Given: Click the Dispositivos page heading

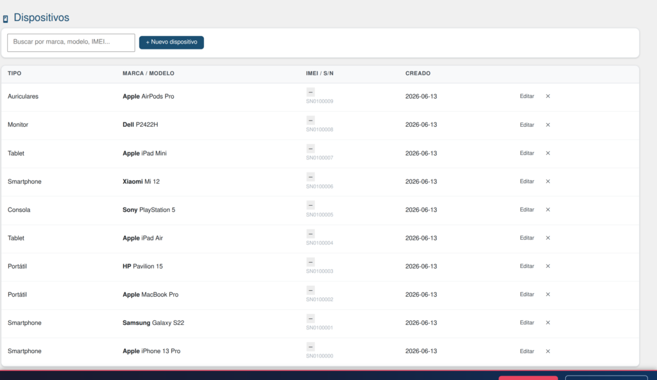Looking at the screenshot, I should click(42, 17).
